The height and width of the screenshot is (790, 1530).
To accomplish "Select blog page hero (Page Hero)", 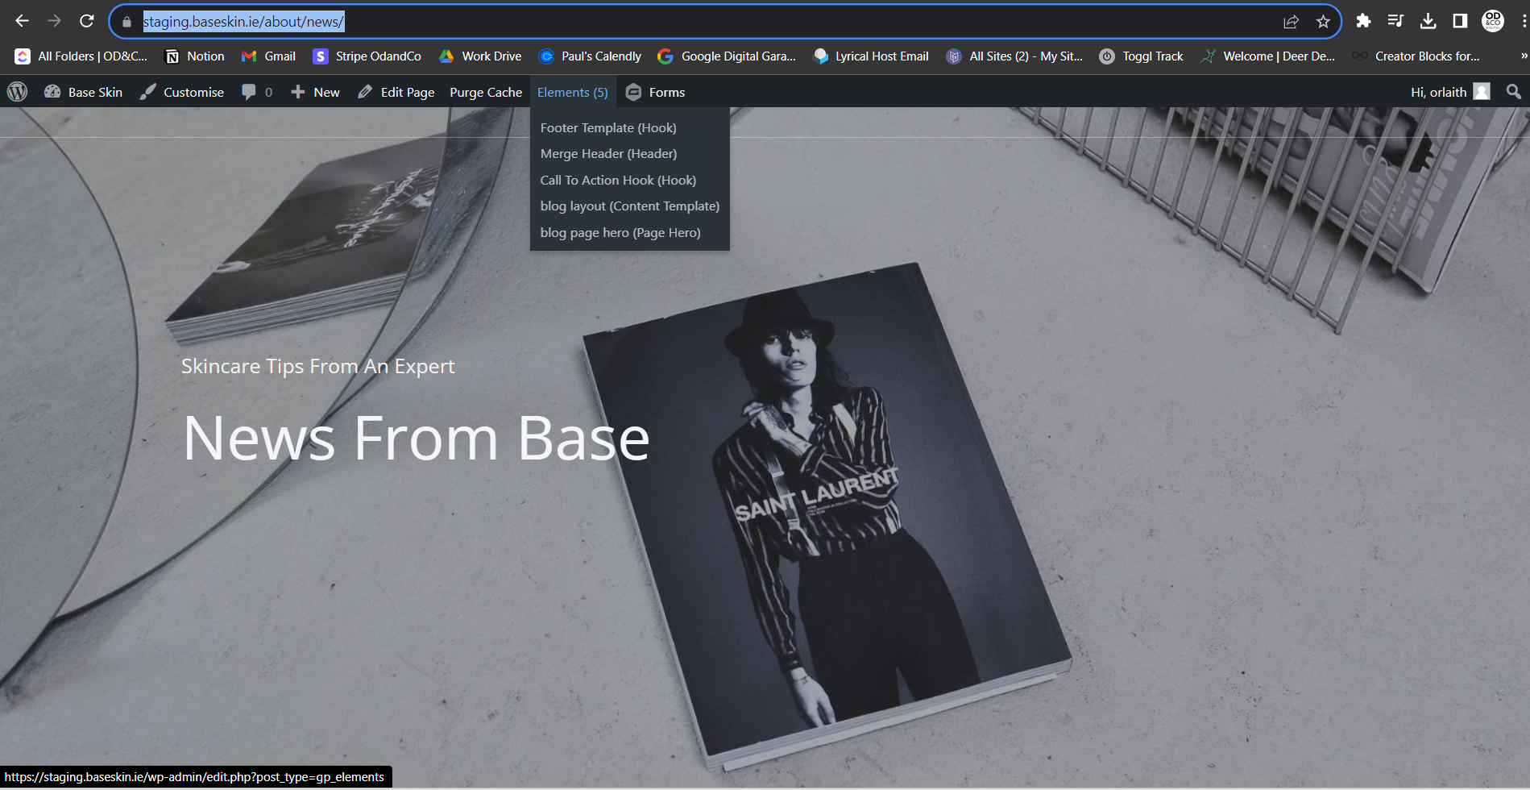I will [x=620, y=232].
